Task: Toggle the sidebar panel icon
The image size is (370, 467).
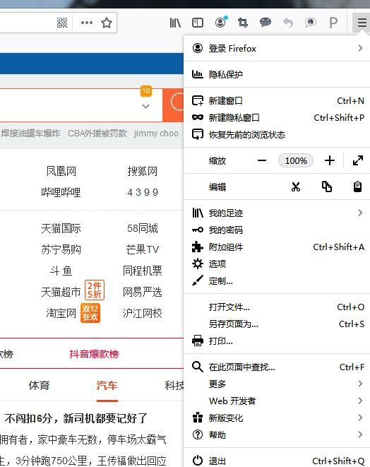Action: coord(198,23)
